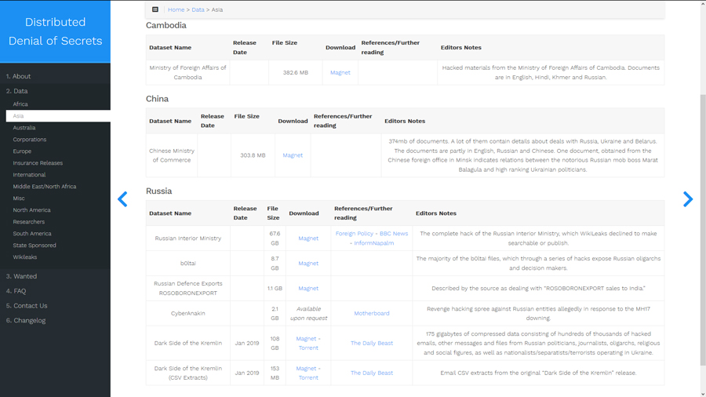Click Magnet link for Chinese Ministry of Commerce
Viewport: 706px width, 397px height.
click(293, 155)
